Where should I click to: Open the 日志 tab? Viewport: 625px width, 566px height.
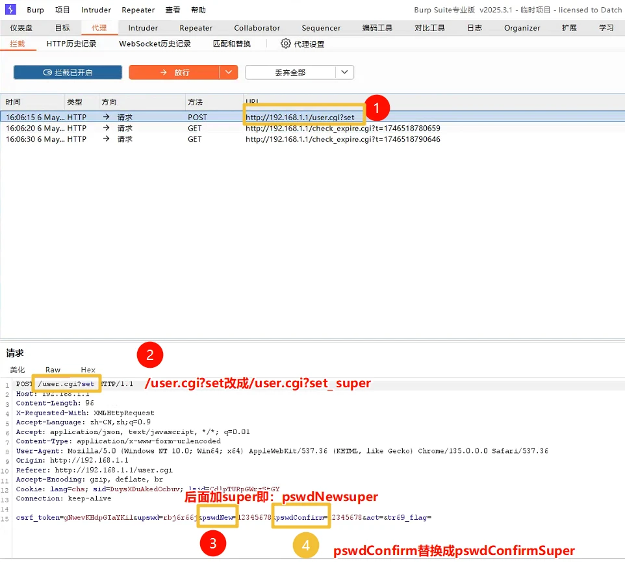point(474,28)
